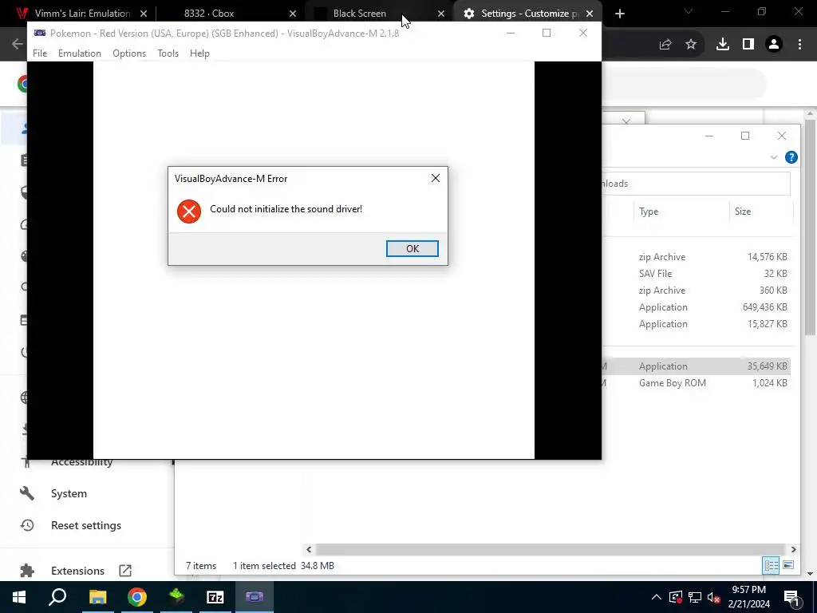Select the 15,827 KB Application row

point(696,324)
